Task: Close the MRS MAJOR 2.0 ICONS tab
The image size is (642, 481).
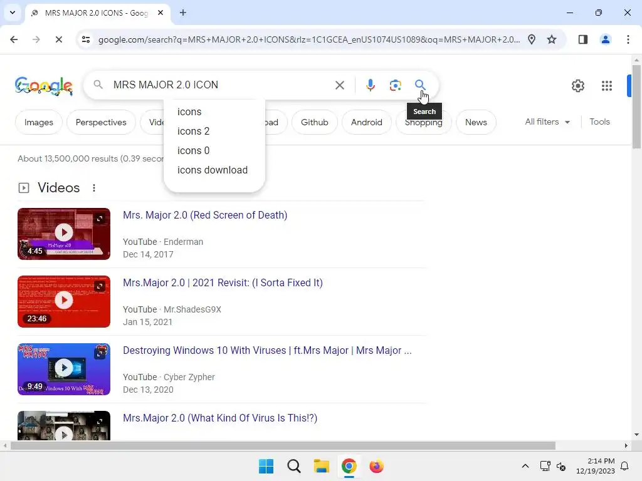Action: [x=160, y=13]
